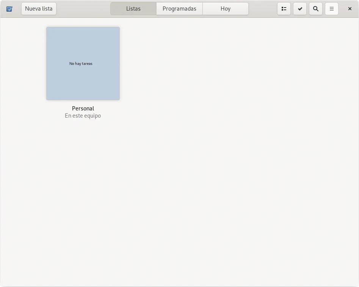
Task: Click empty header space right of Nueva lista
Action: pos(83,9)
